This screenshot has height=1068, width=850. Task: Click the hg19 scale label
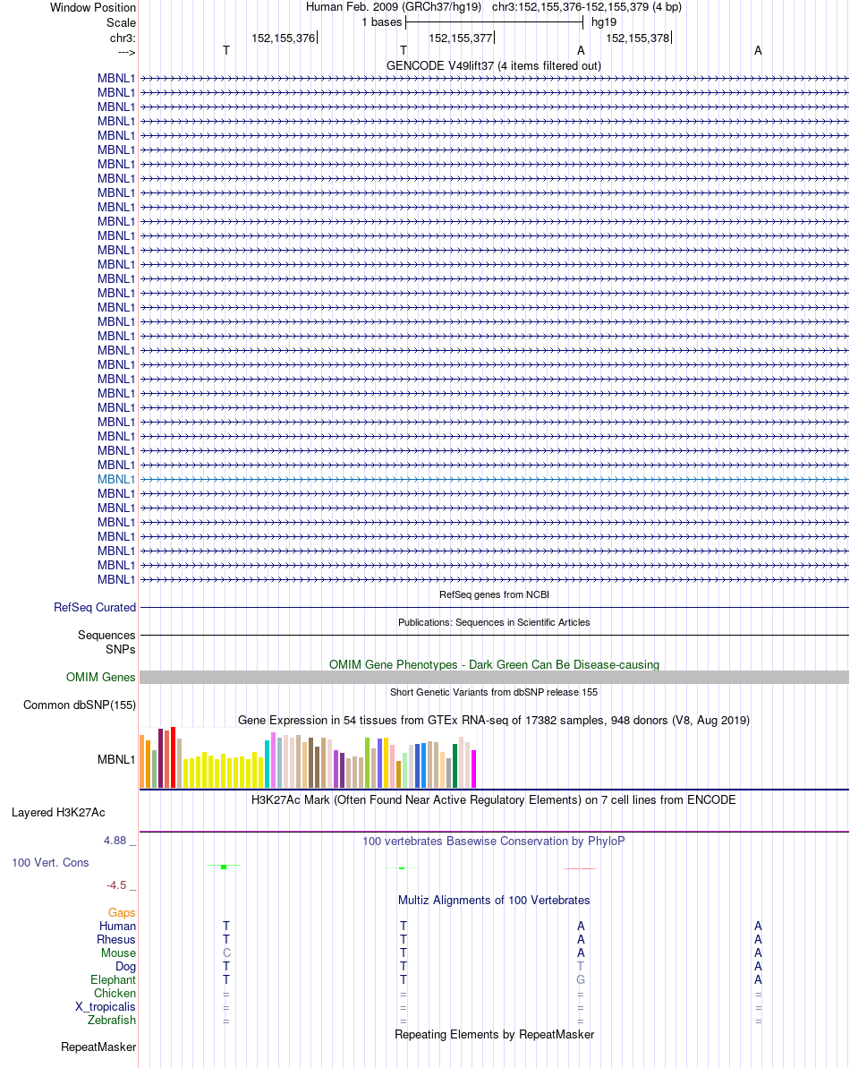[x=604, y=22]
